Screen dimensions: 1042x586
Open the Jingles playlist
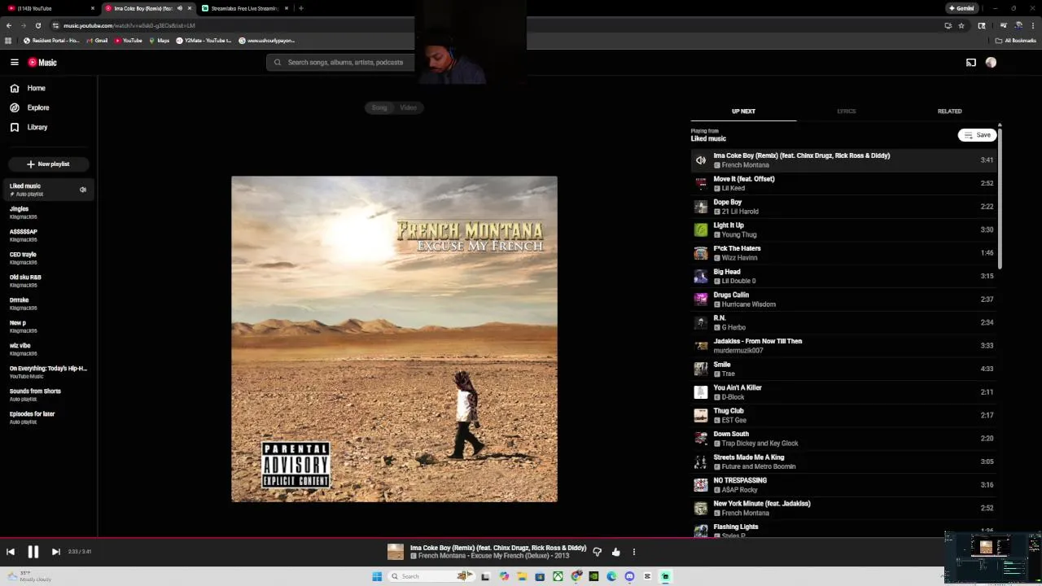coord(48,212)
